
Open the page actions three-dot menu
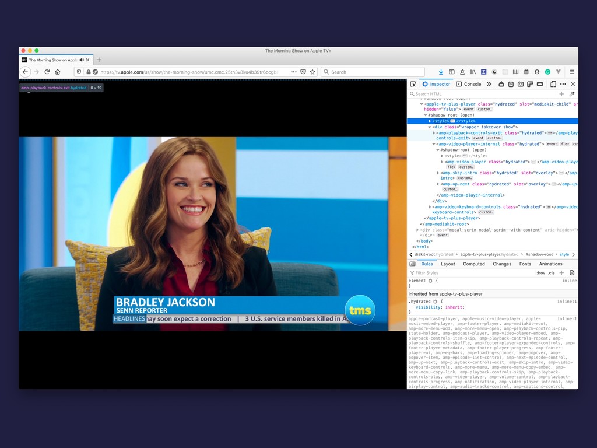294,72
